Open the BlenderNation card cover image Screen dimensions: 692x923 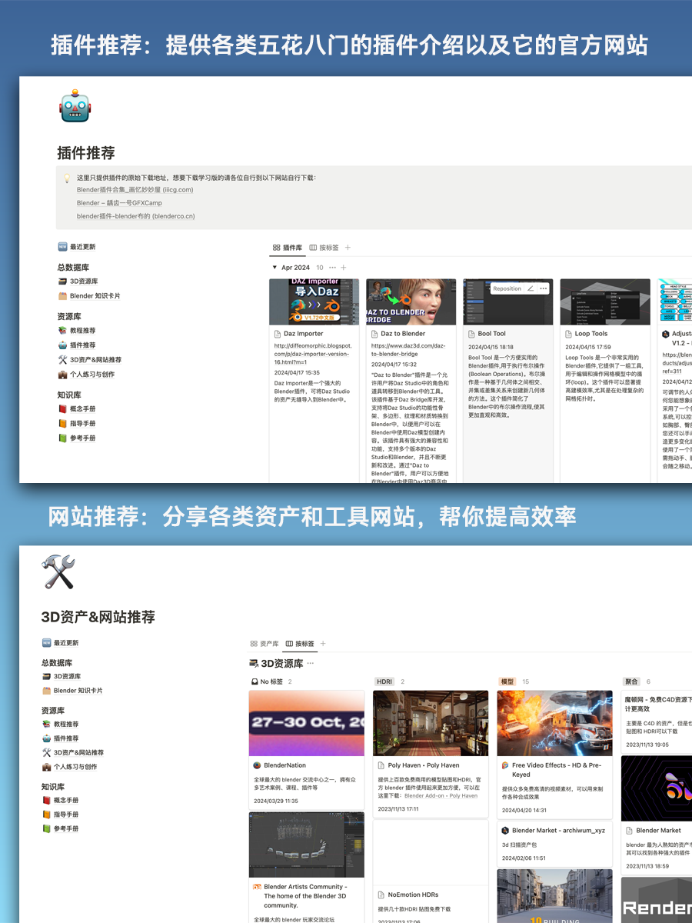307,724
